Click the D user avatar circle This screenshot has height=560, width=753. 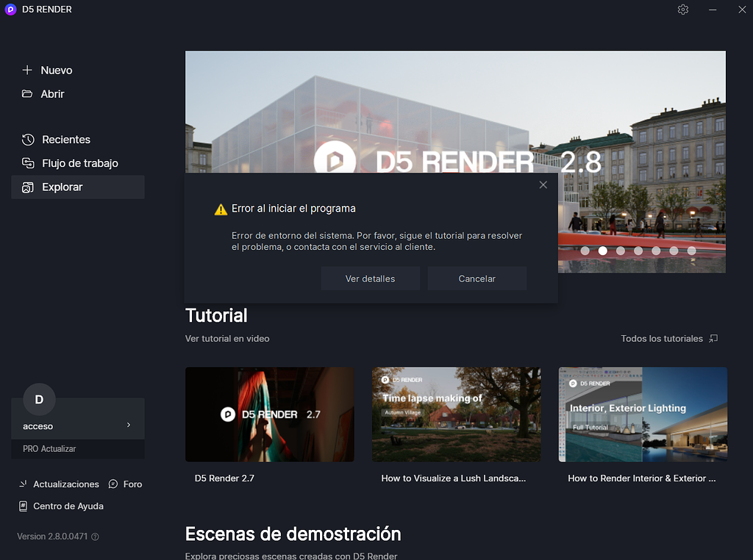39,399
